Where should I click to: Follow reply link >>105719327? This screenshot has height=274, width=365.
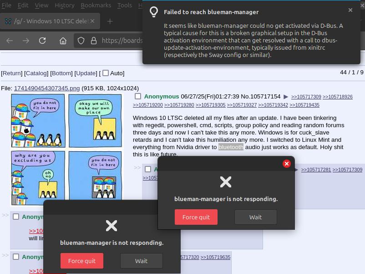pos(242,105)
